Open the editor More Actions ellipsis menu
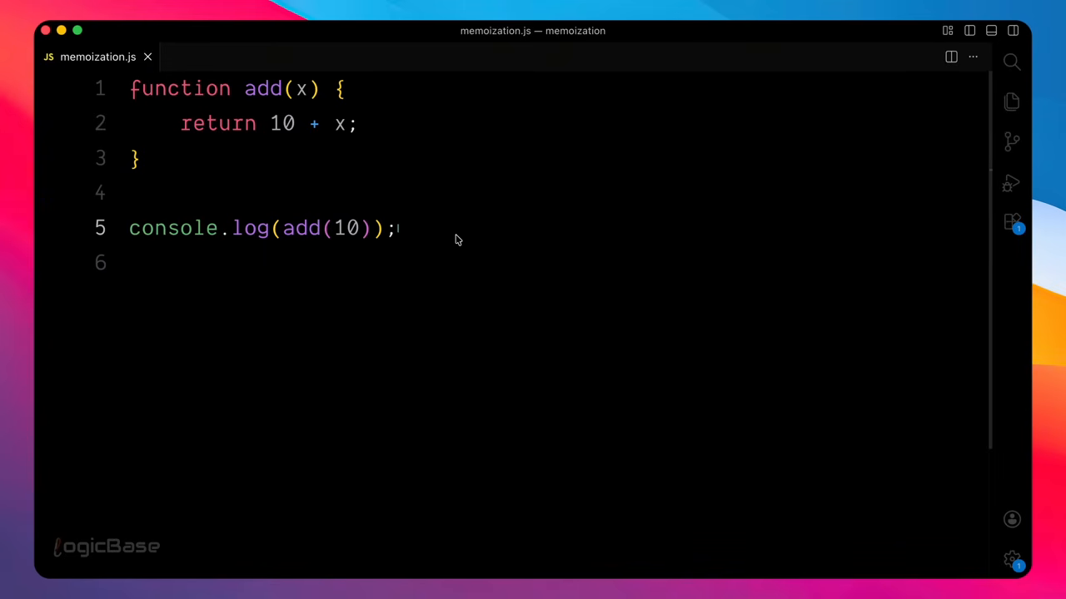 point(973,57)
